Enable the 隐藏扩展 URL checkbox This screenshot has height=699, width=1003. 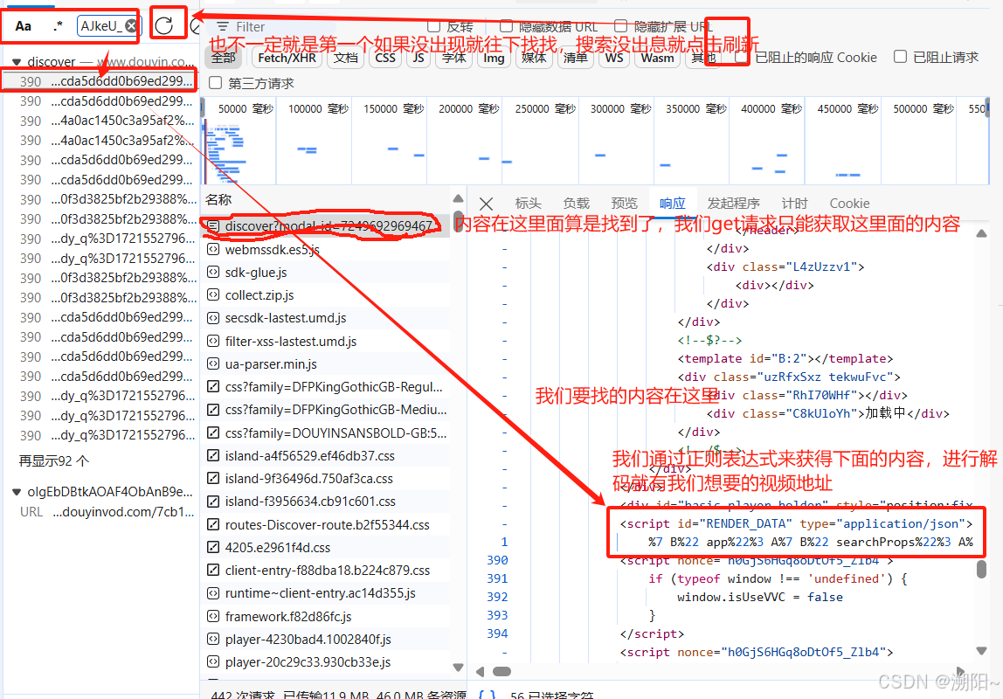(620, 26)
